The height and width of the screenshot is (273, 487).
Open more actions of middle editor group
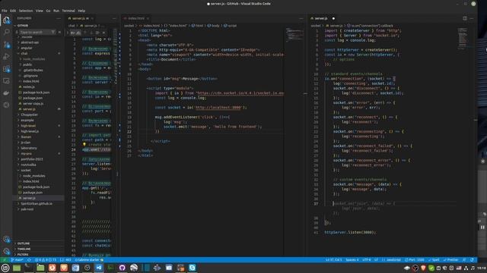coord(301,18)
